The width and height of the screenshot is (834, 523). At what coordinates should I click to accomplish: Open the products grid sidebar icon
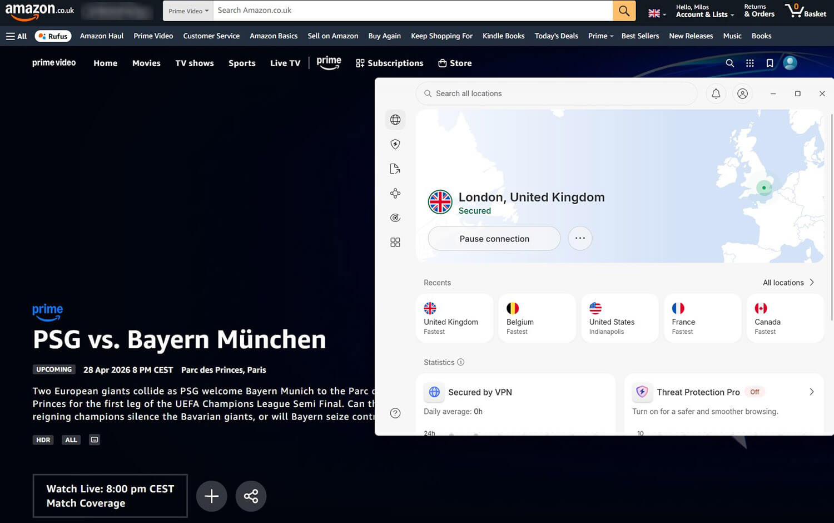395,242
